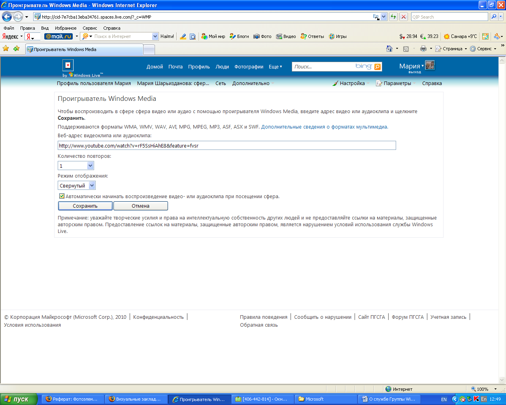Viewport: 506px width, 405px height.
Task: Open Блоги toolbar shortcut
Action: (x=239, y=36)
